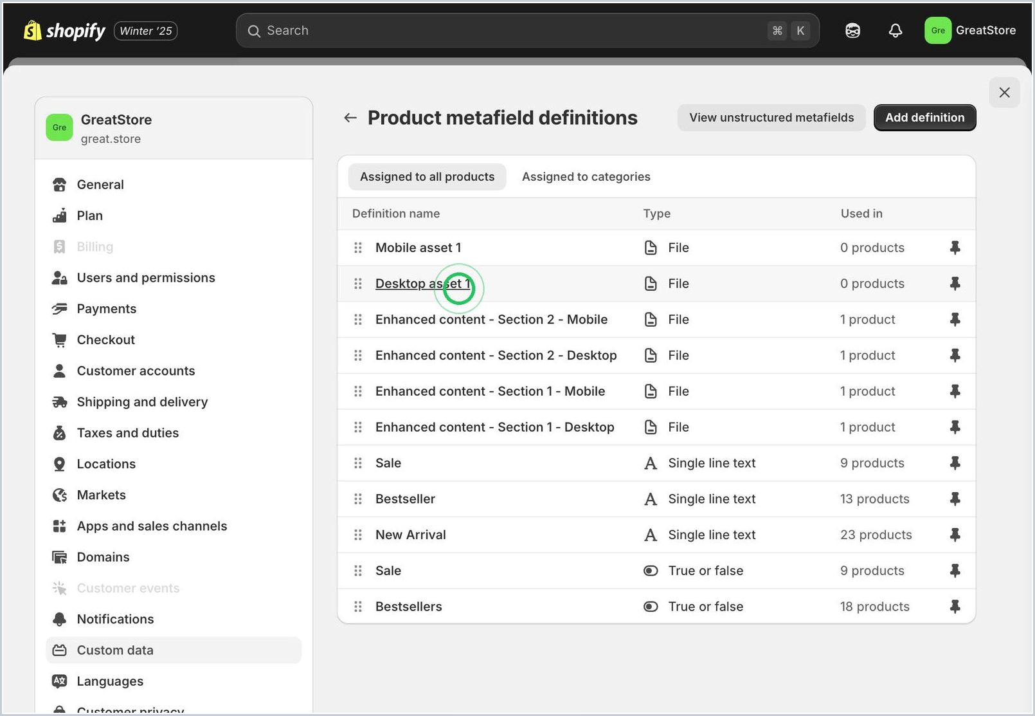Image resolution: width=1035 pixels, height=716 pixels.
Task: Open the New Arrival definition
Action: point(410,535)
